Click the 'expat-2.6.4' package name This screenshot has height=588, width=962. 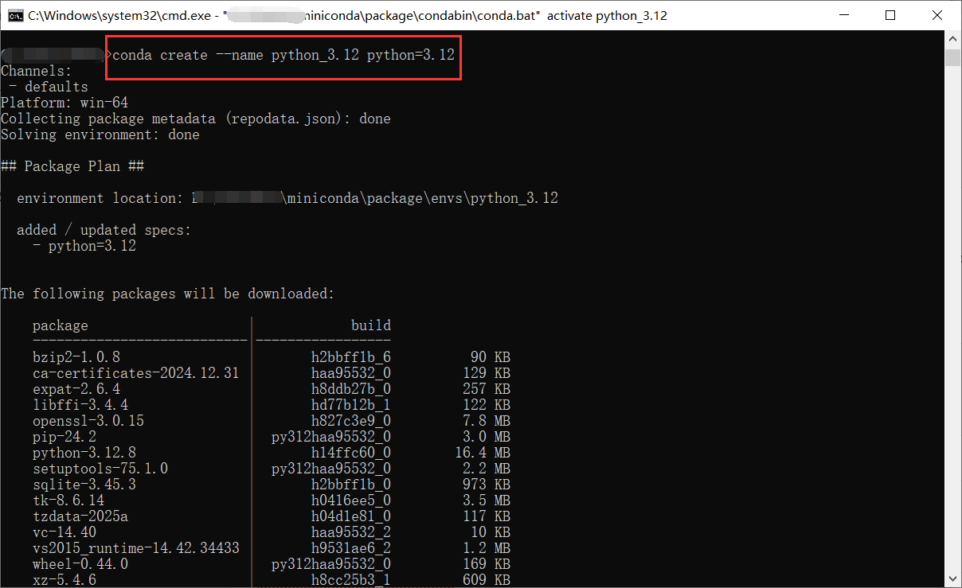pos(76,389)
